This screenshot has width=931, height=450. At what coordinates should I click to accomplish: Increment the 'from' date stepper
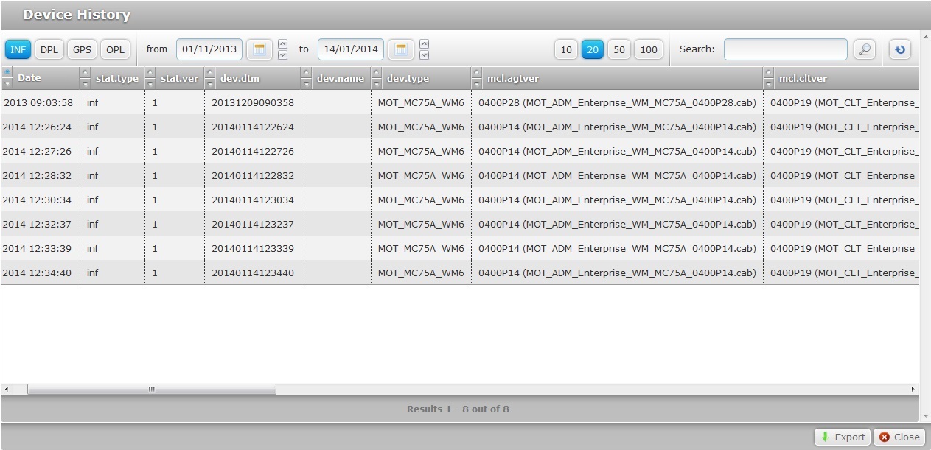282,45
